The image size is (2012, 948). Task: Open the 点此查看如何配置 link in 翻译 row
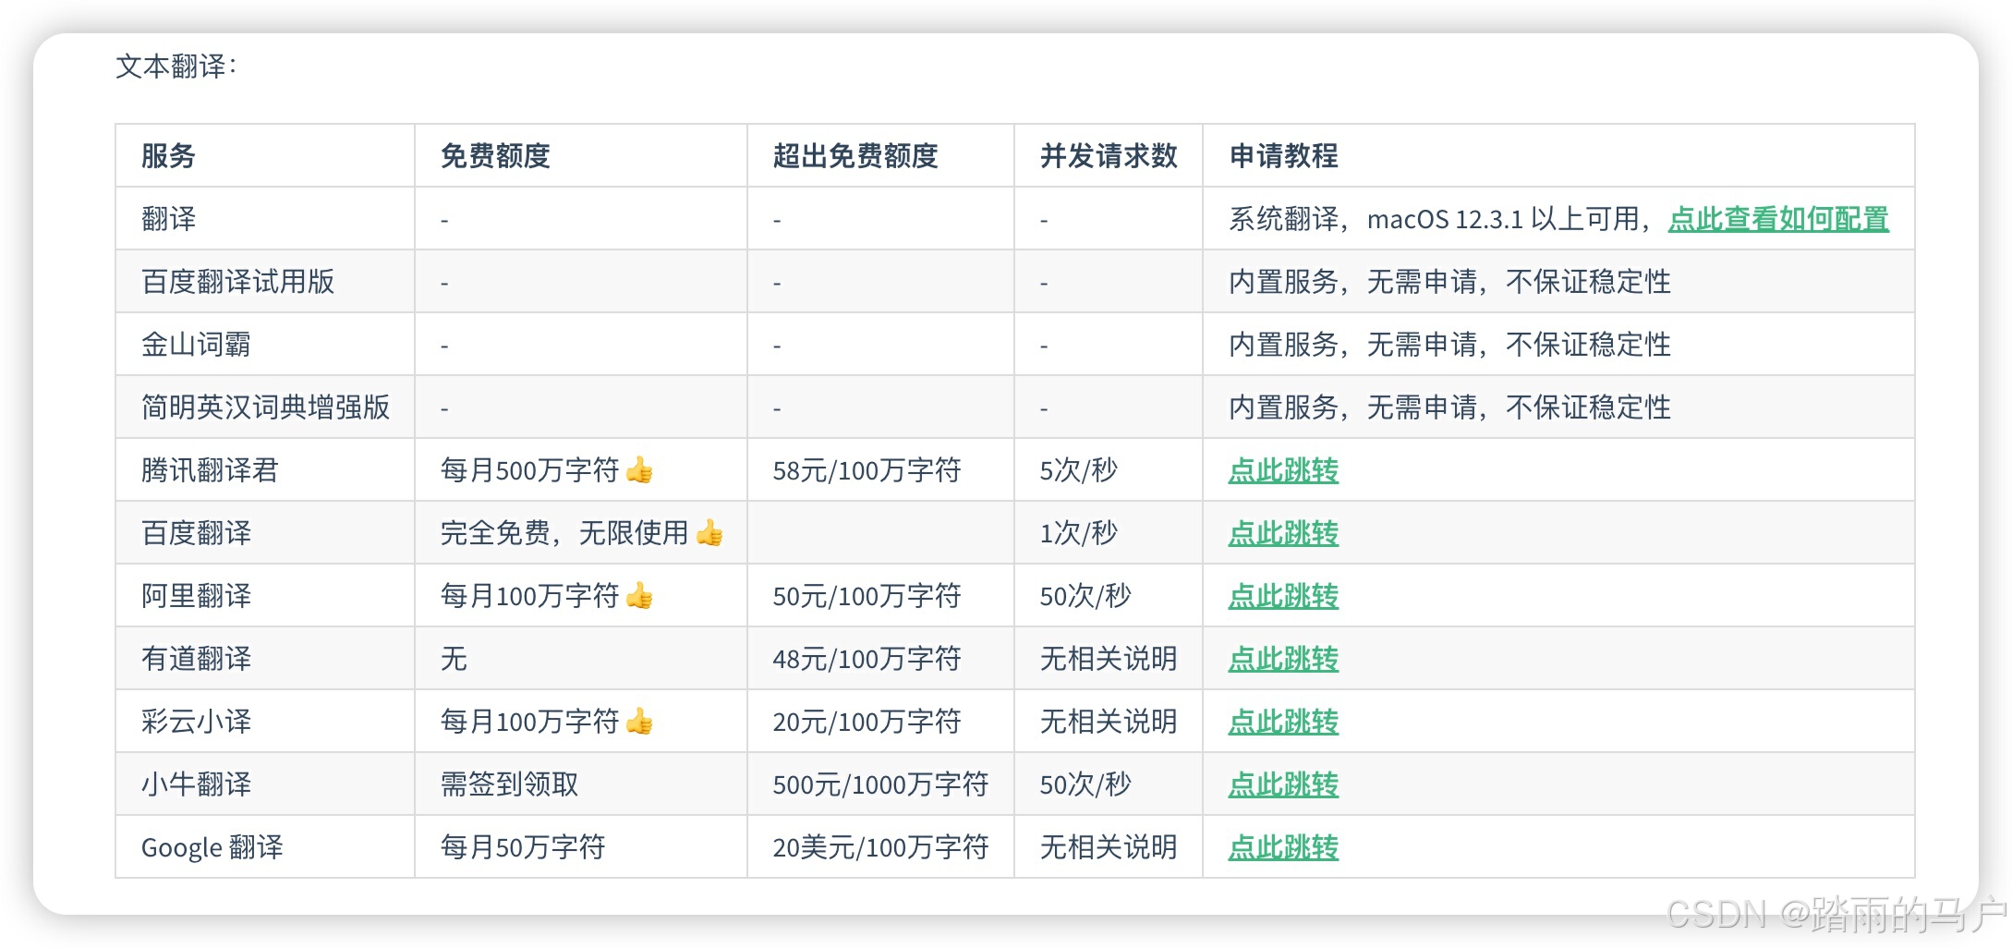coord(1778,219)
